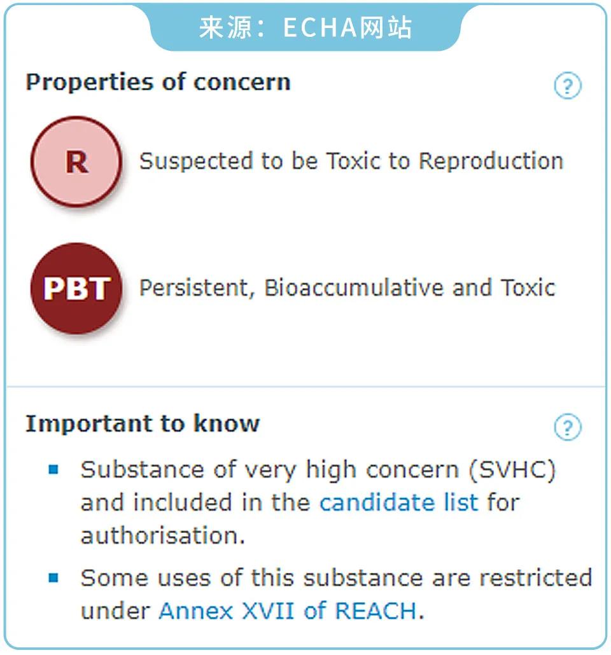
Task: Click the 来源：ECHA网站 source banner
Action: [305, 28]
